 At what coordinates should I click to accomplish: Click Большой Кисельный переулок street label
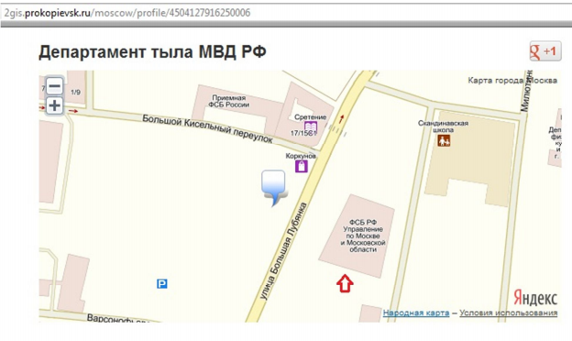(x=207, y=128)
